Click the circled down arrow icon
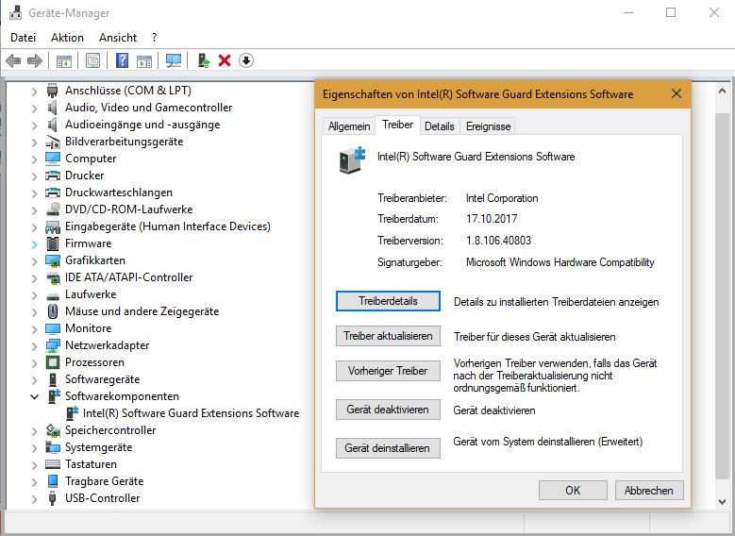Image resolution: width=735 pixels, height=536 pixels. click(x=246, y=61)
